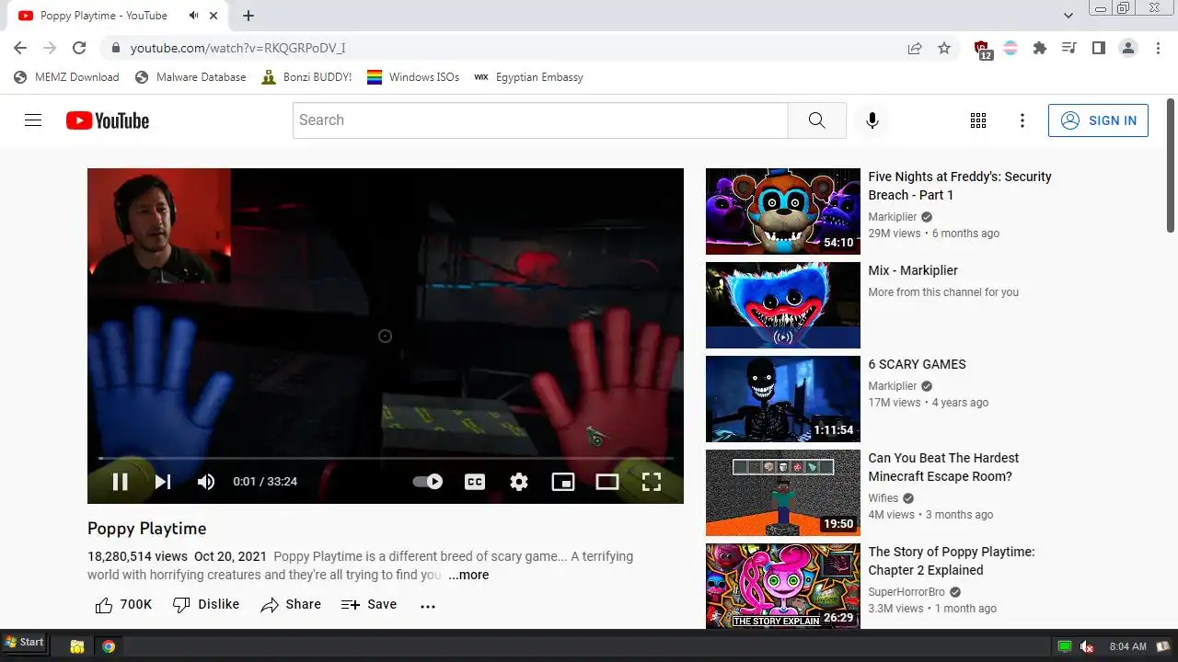This screenshot has width=1178, height=662.
Task: Open media controls icon in toolbar
Action: click(1069, 48)
